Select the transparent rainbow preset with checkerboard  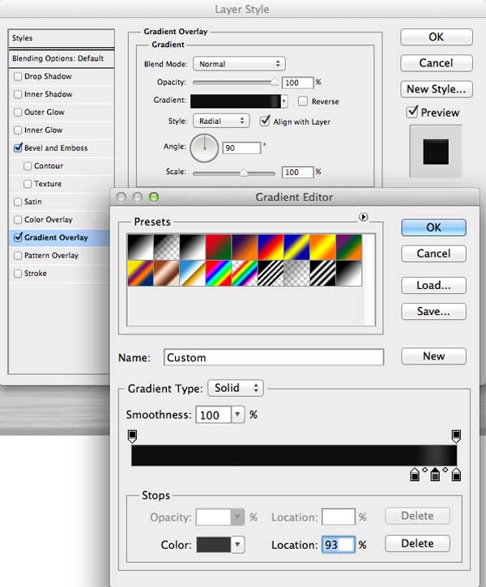pos(245,274)
